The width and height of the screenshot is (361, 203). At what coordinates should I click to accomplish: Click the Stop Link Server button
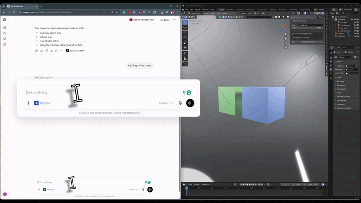[x=308, y=42]
